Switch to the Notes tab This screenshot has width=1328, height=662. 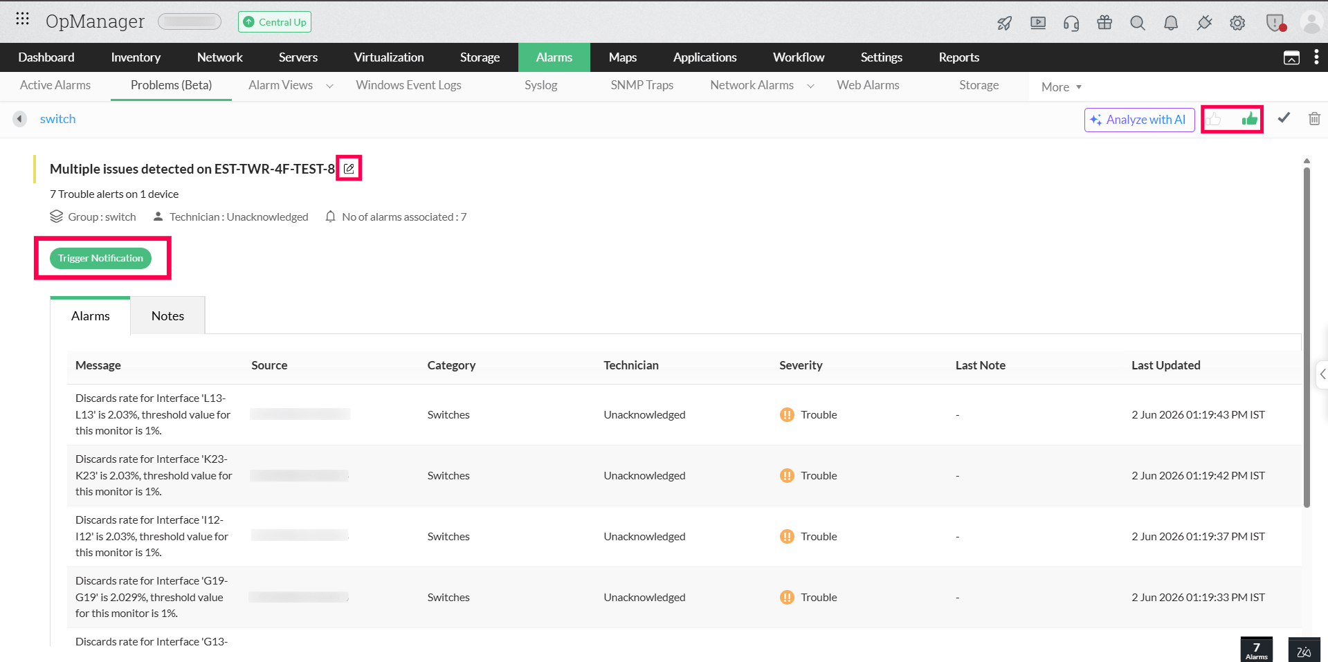(x=167, y=315)
